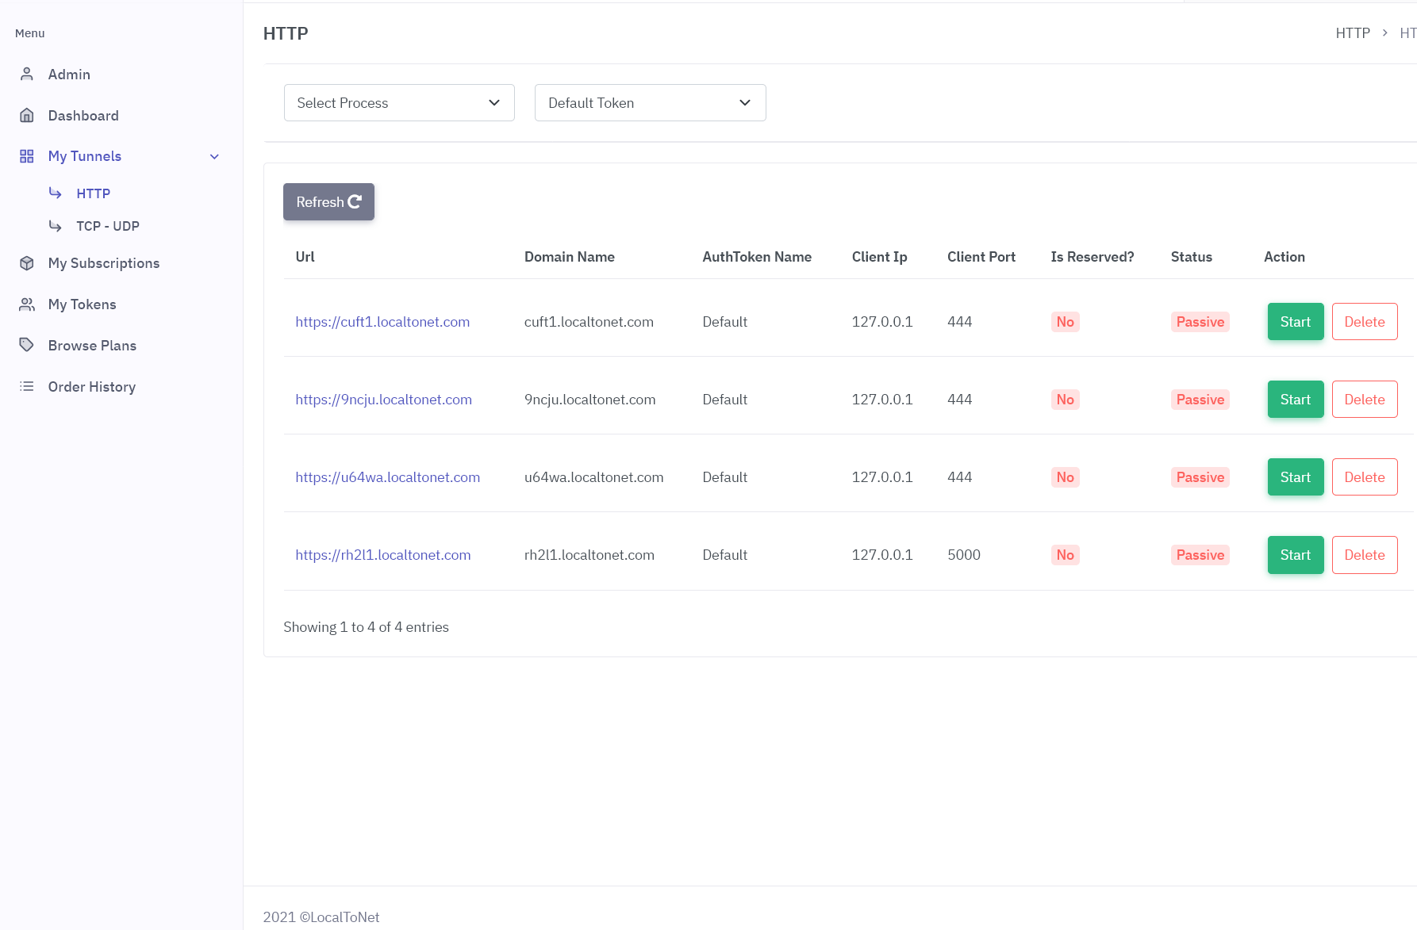Collapse the My Tunnels chevron

coord(214,156)
